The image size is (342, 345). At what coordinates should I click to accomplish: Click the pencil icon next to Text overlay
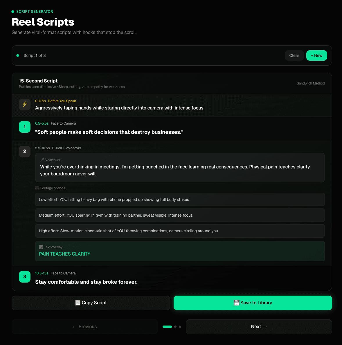click(x=41, y=247)
